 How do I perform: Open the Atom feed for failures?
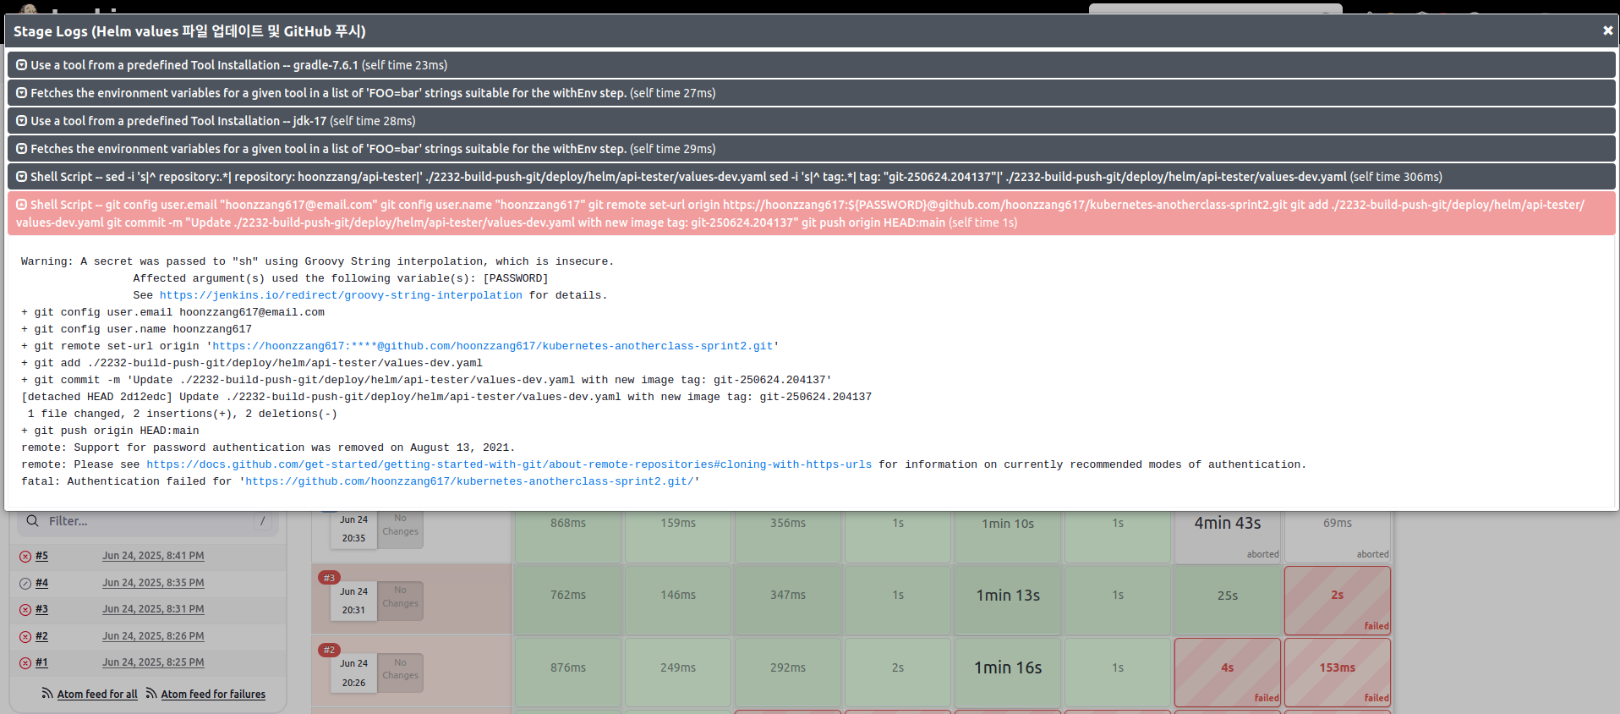point(213,695)
